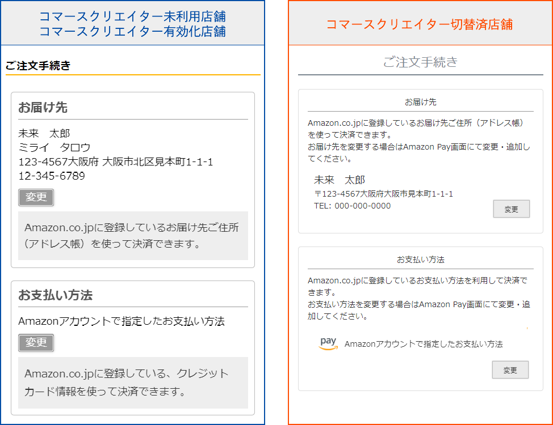Select the orange コマースクリエイター切替済店舗 header
Image resolution: width=553 pixels, height=425 pixels.
tap(420, 24)
